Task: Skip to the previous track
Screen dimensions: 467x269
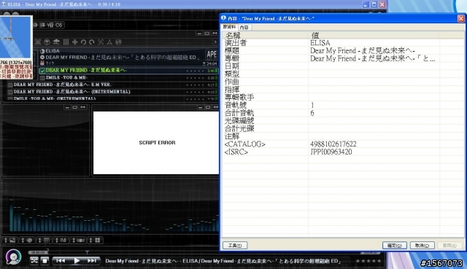Action: click(x=61, y=261)
